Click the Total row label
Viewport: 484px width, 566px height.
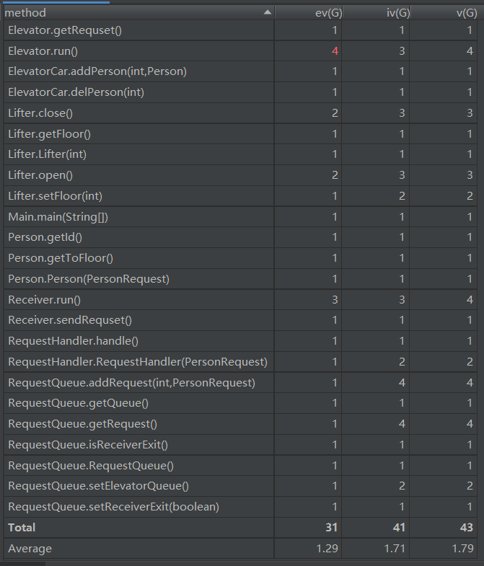point(22,527)
